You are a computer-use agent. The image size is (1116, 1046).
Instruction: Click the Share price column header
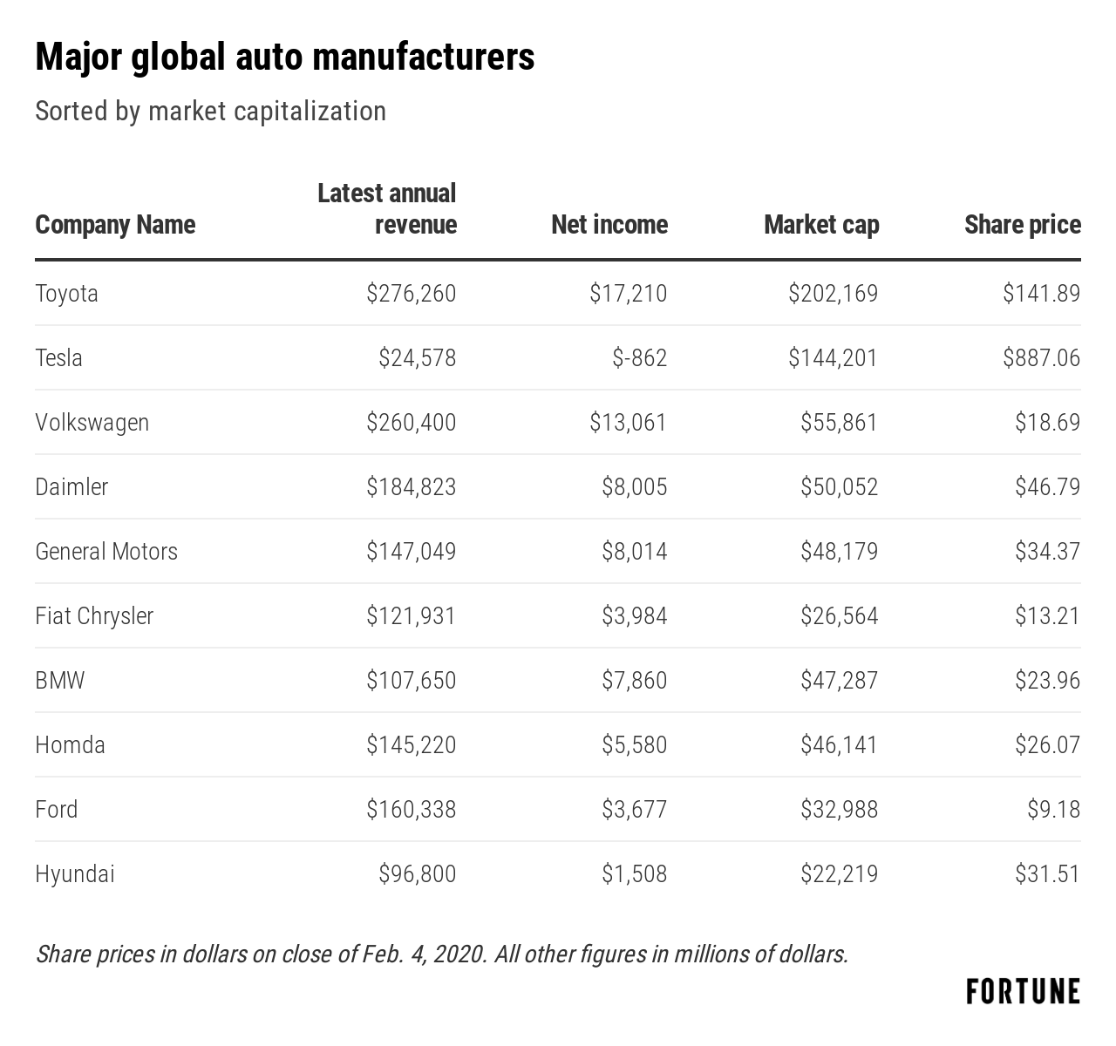(1022, 225)
